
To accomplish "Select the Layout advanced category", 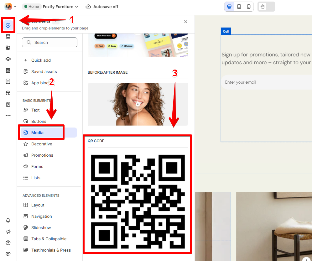I will 49,205.
